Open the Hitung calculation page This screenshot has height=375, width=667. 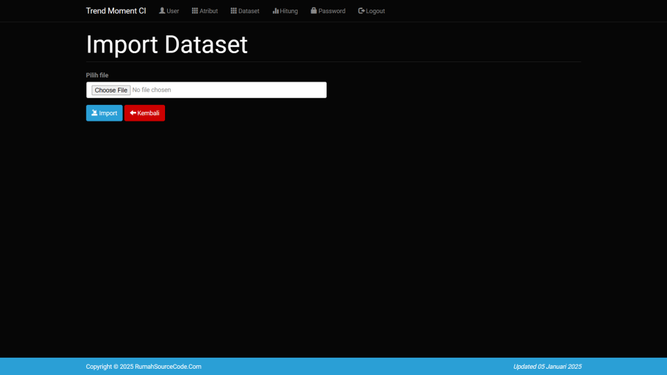point(285,11)
